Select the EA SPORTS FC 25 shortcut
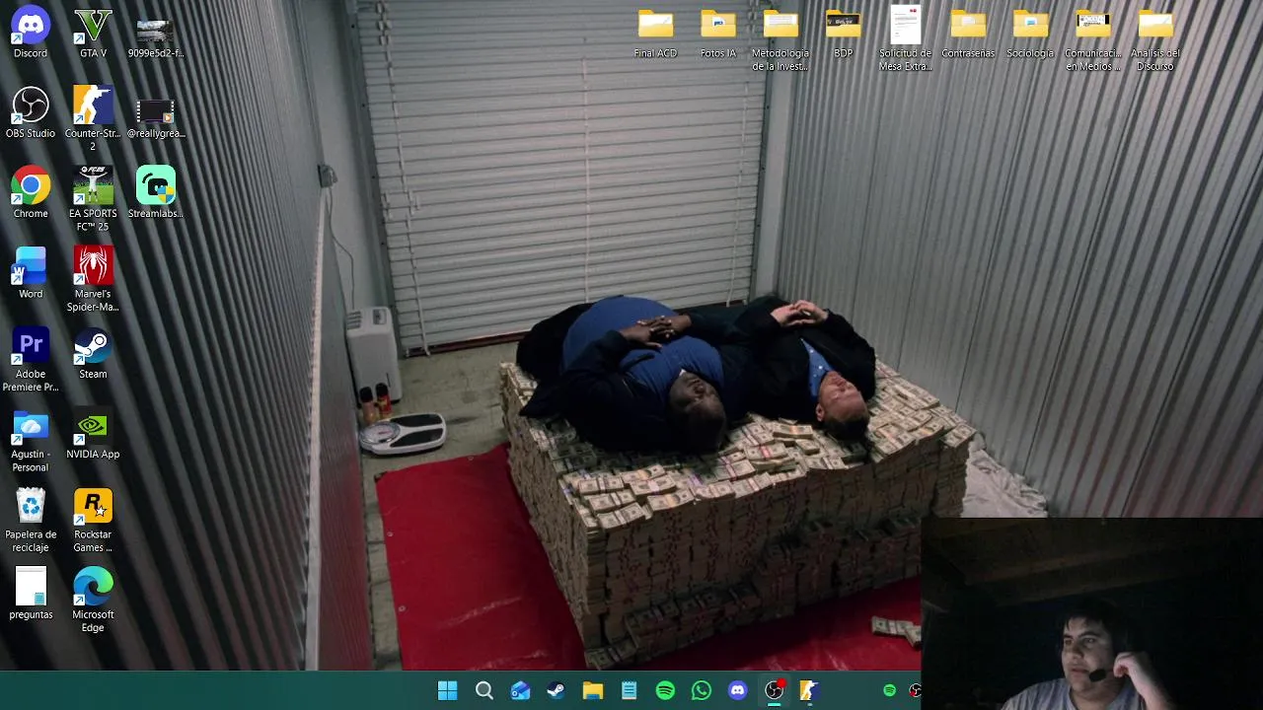Viewport: 1263px width, 710px height. tap(93, 198)
